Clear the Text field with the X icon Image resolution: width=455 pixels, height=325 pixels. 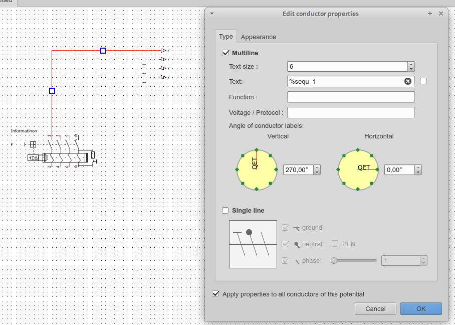[408, 81]
